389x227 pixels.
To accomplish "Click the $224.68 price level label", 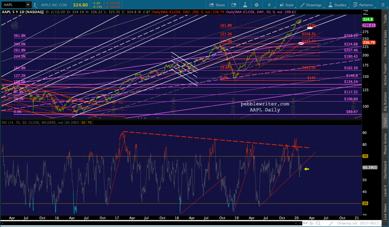I will pos(351,44).
